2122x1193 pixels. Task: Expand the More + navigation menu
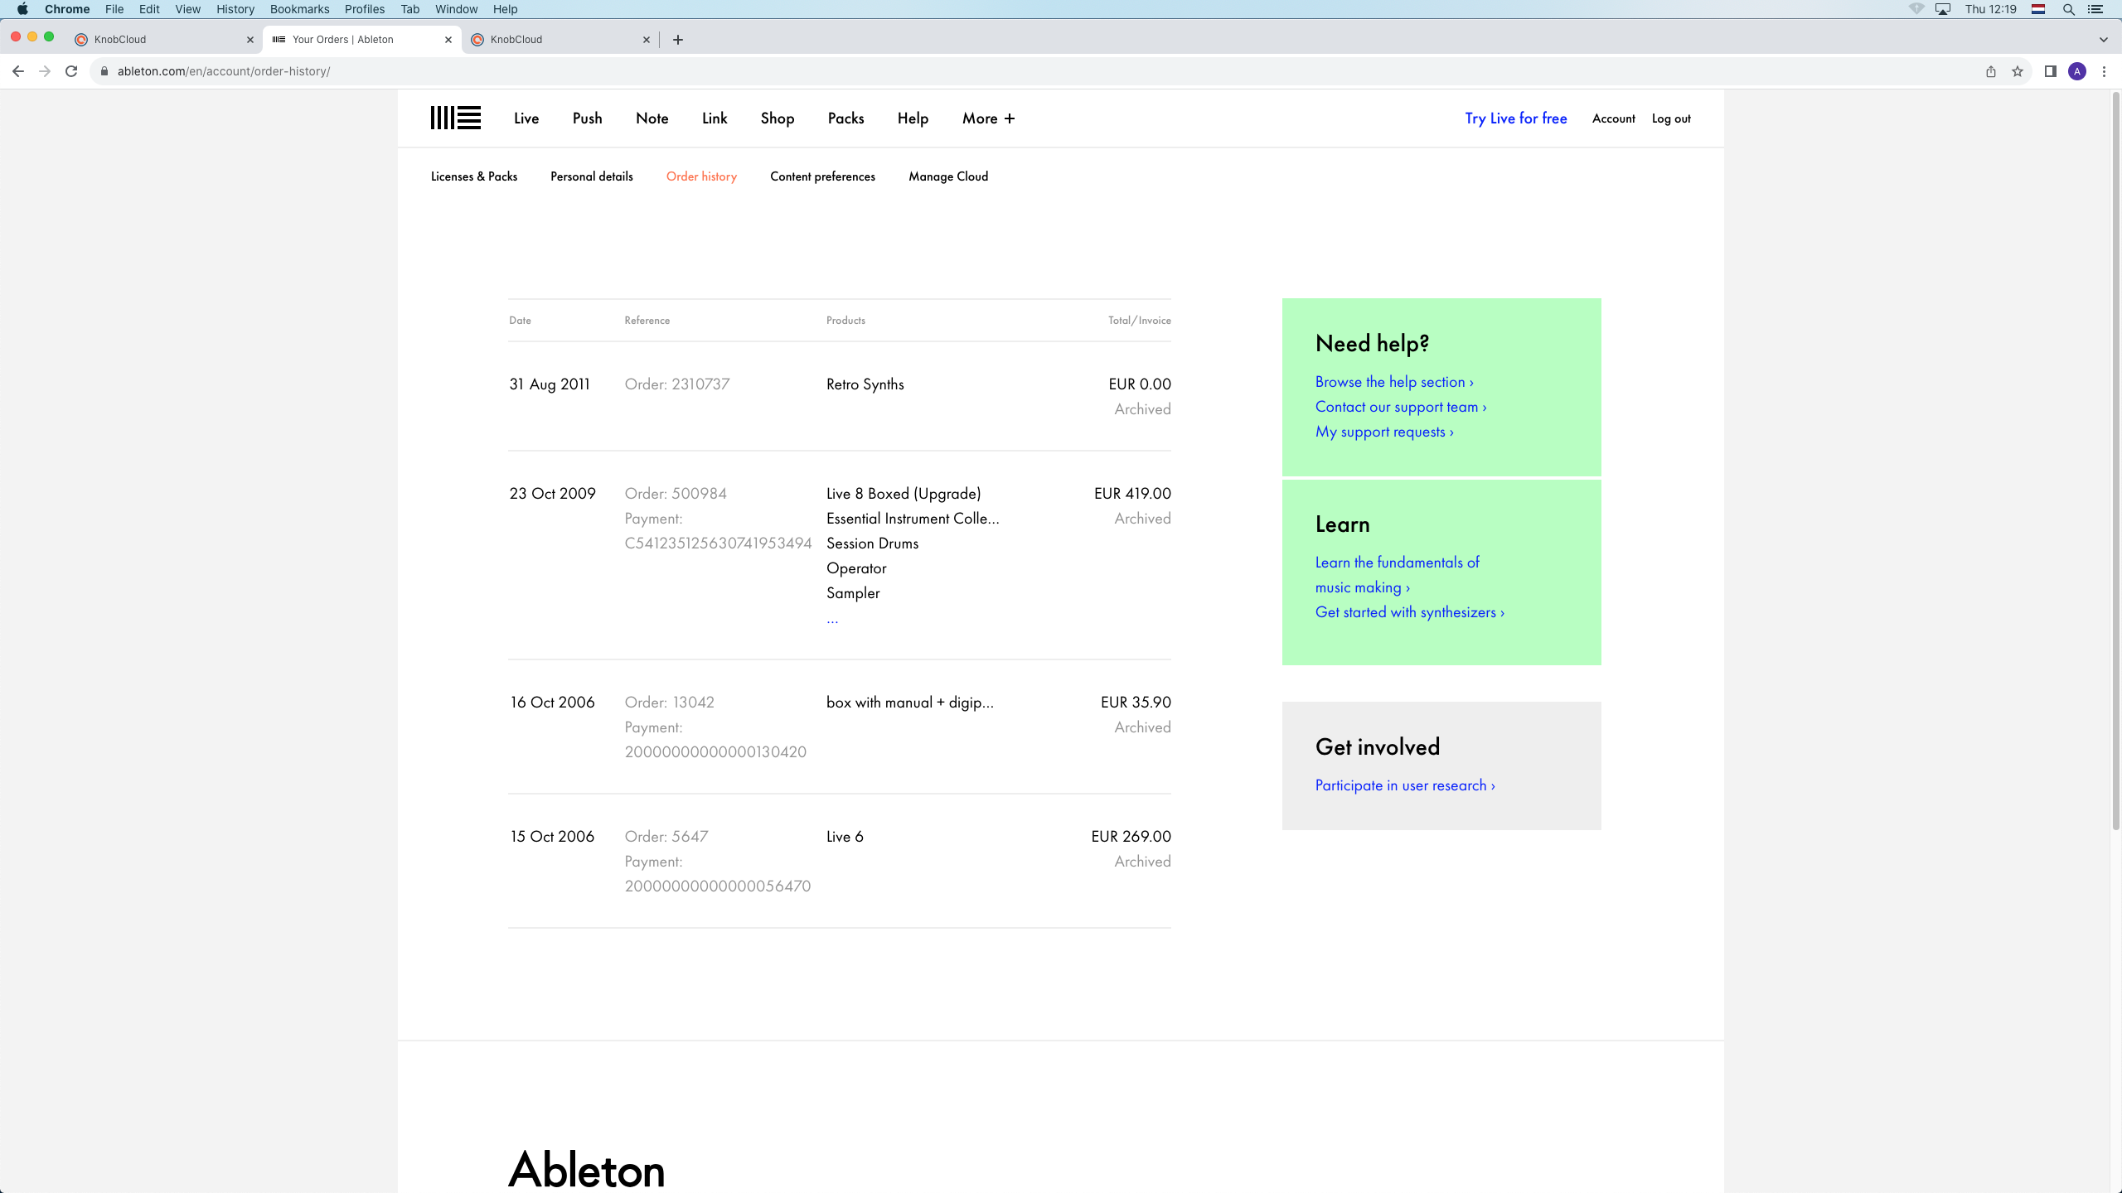988,118
